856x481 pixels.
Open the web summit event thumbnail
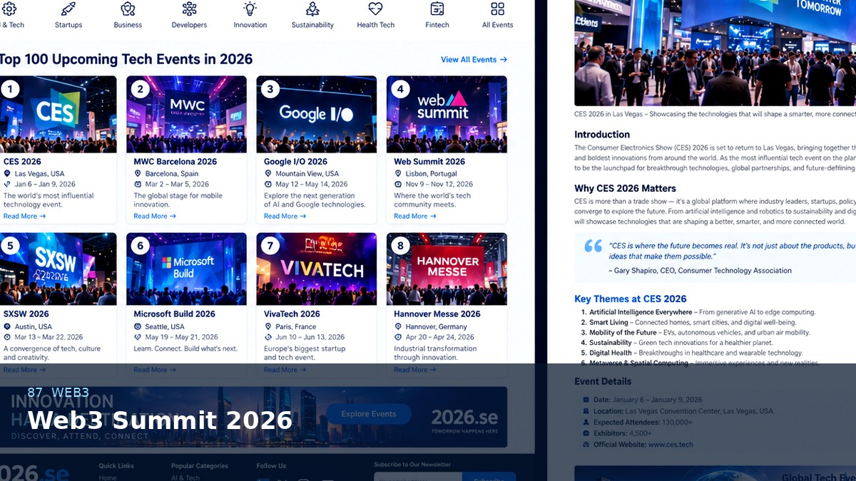[447, 114]
